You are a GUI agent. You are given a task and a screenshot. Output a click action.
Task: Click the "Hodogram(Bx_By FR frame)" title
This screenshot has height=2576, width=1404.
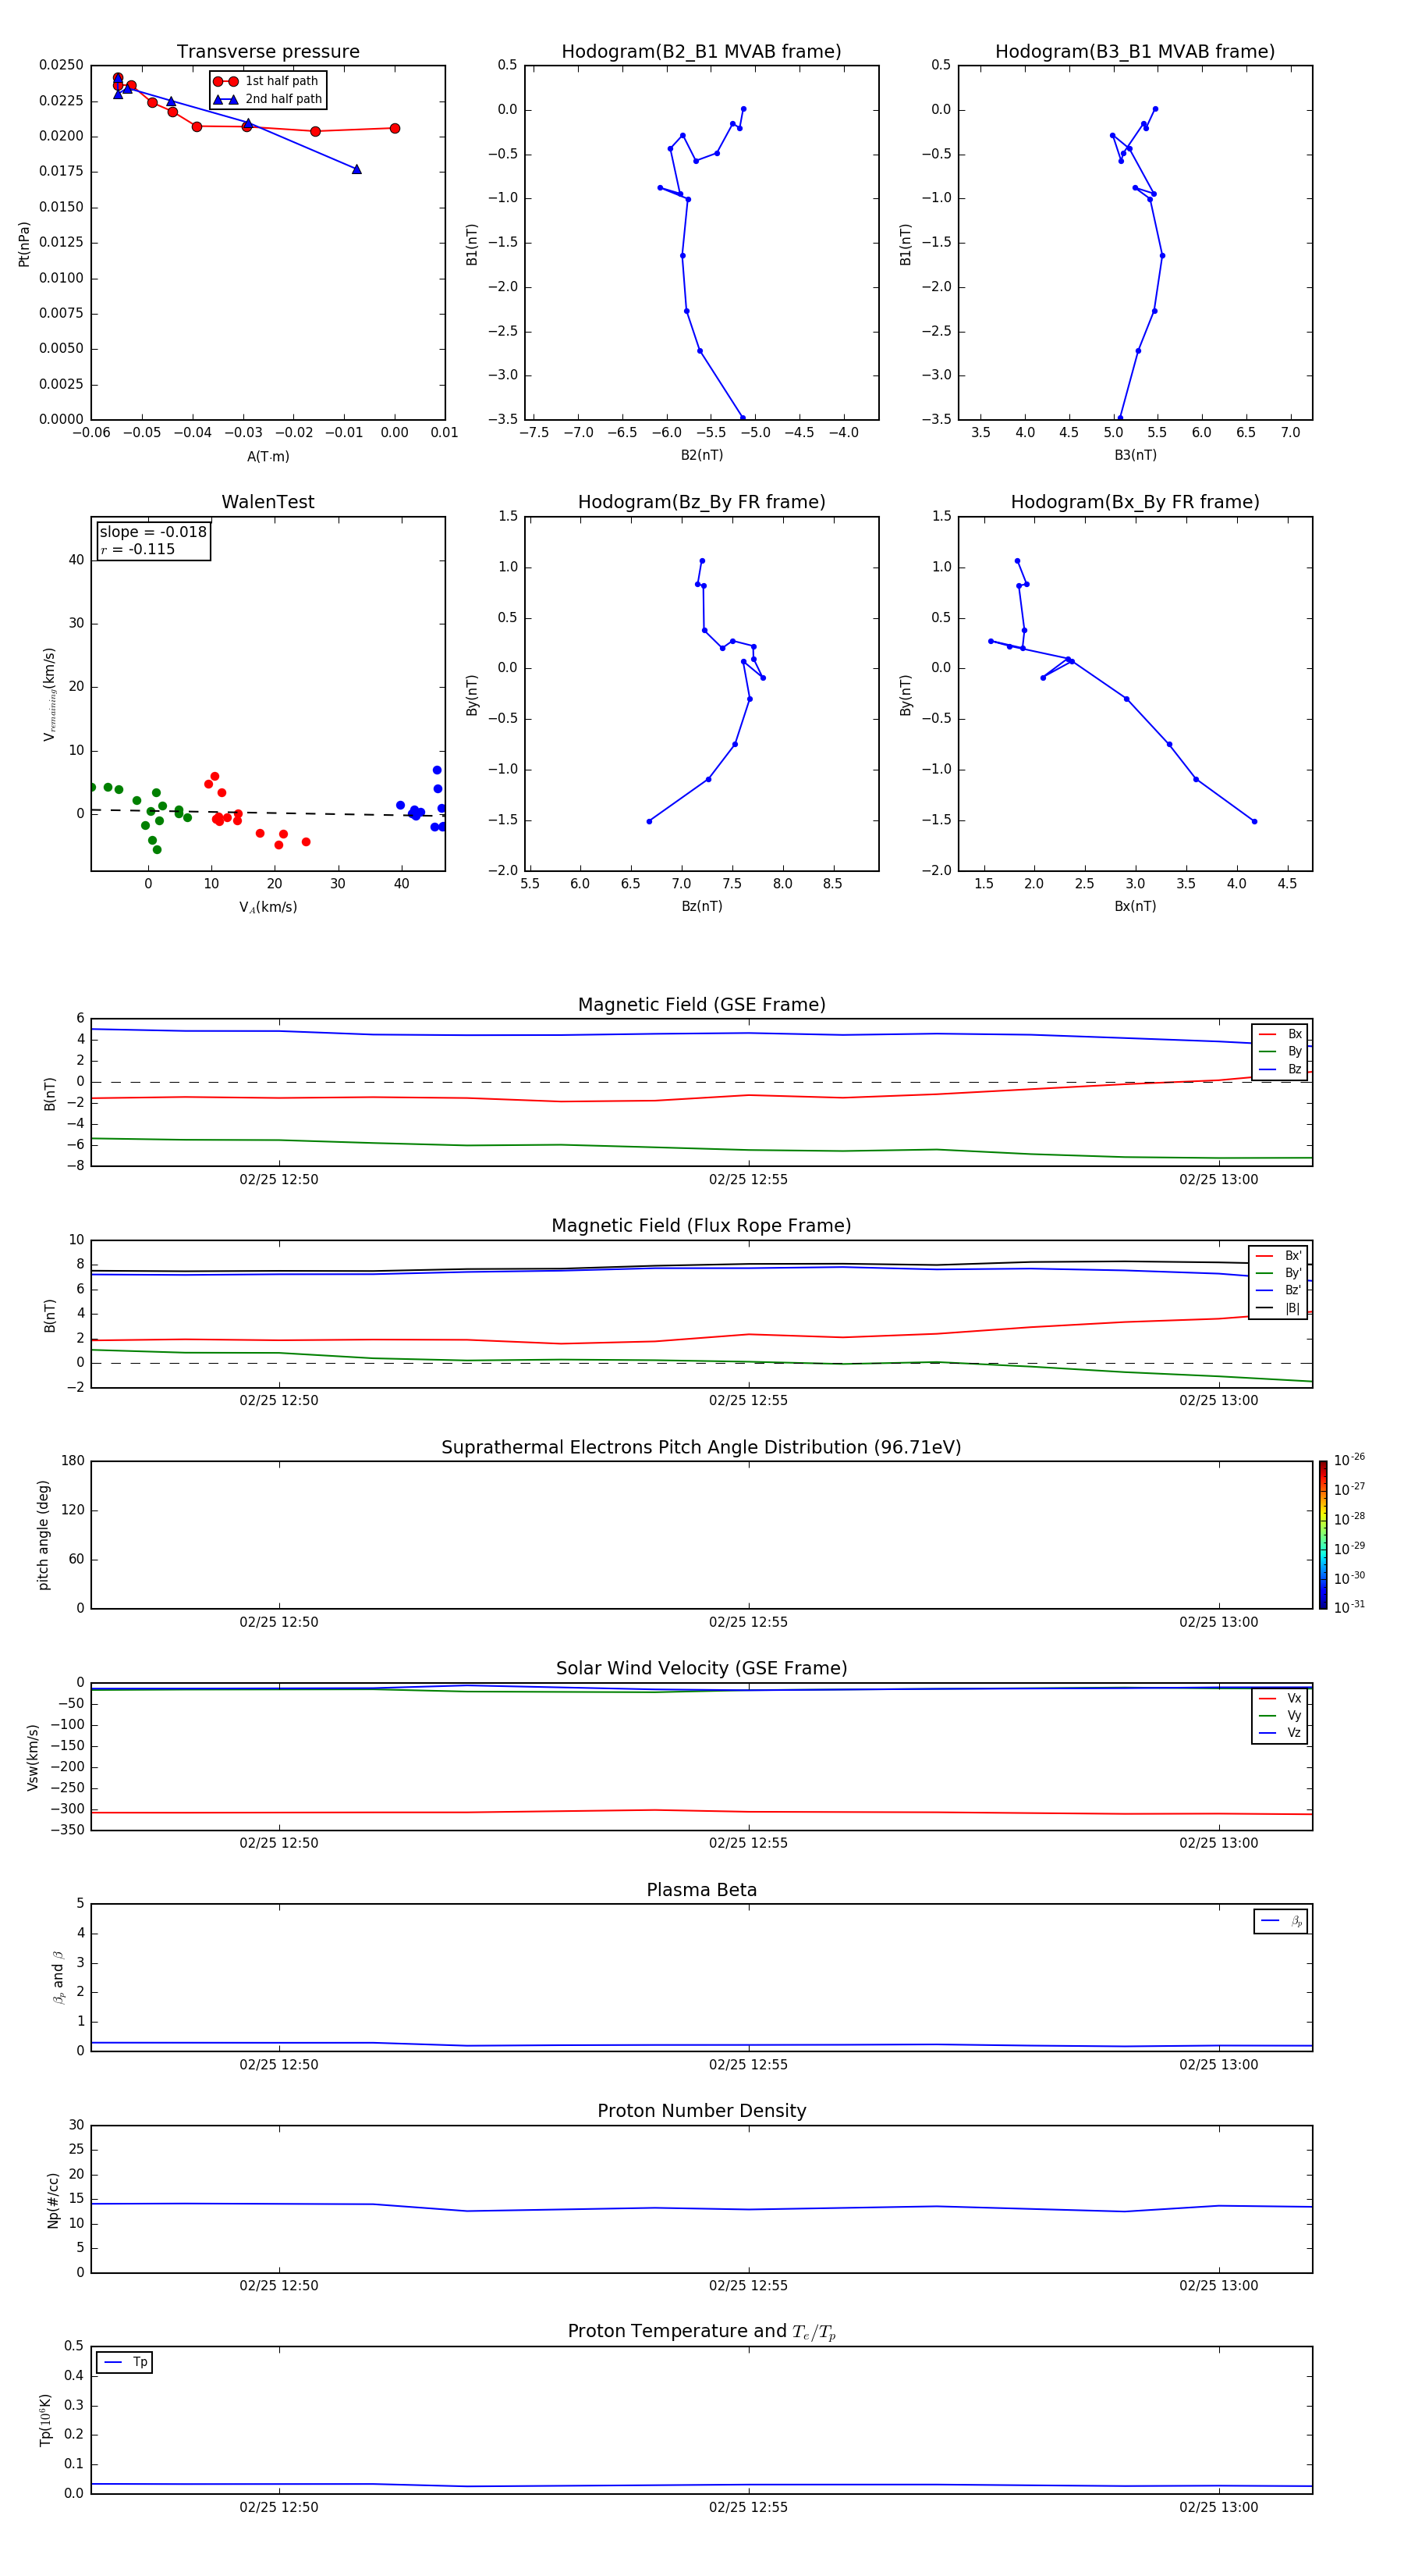pyautogui.click(x=1135, y=502)
